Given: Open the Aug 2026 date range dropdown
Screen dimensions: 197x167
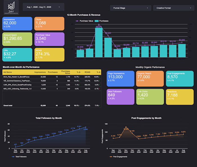Looking at the screenshot, I should [x=43, y=7].
